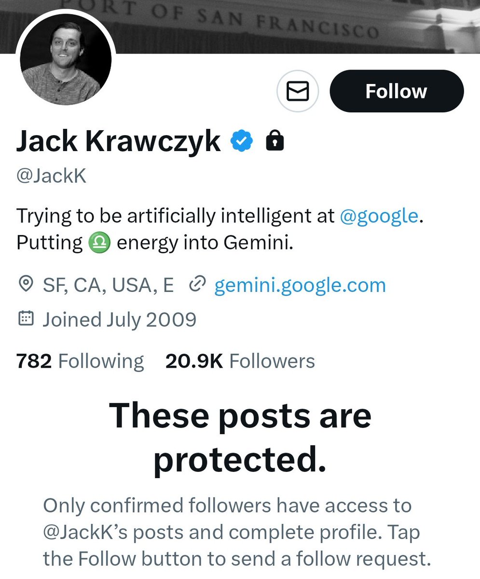Tap the padlock protected-account icon
Image resolution: width=480 pixels, height=579 pixels.
[274, 141]
